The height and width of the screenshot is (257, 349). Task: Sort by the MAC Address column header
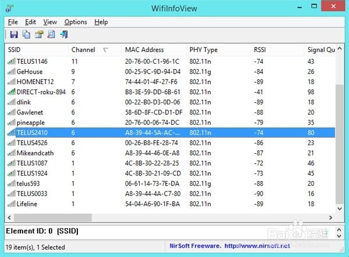click(x=154, y=50)
